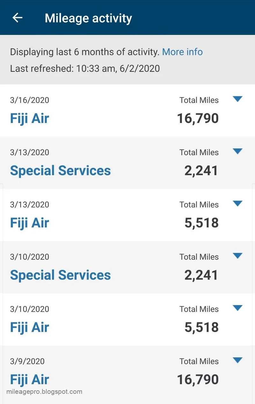Select the Mileage activity header title
Viewport: 255px width, 404px height.
[88, 18]
